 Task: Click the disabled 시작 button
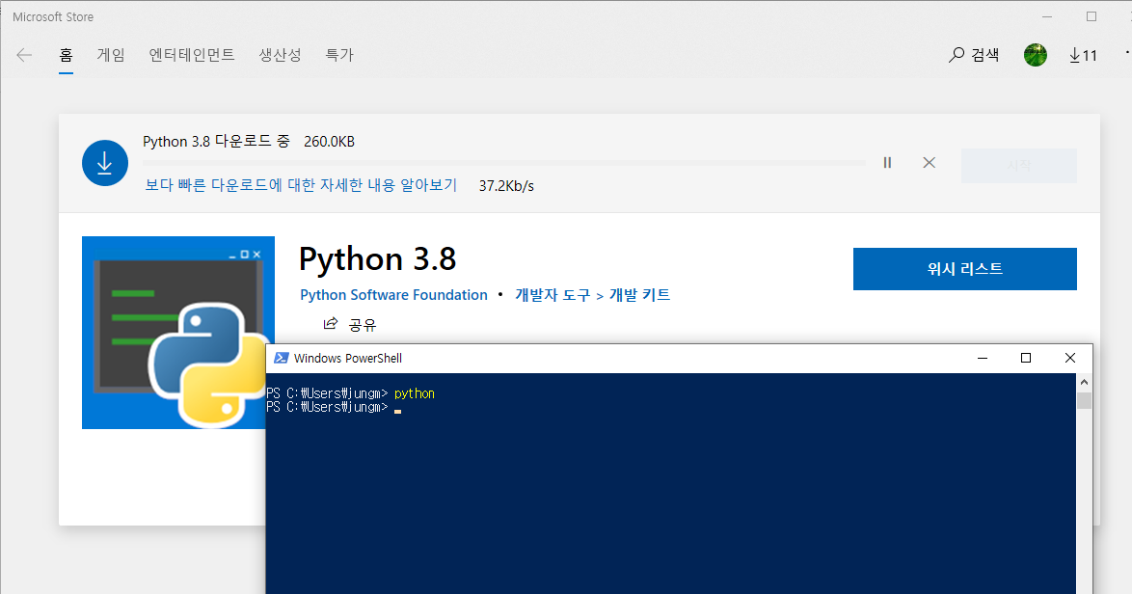click(x=1018, y=166)
